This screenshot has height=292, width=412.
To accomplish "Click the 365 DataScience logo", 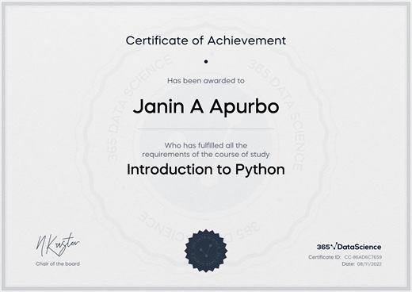I will pos(349,247).
